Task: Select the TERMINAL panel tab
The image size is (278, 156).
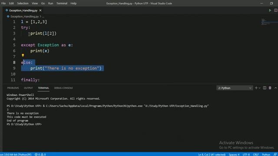Action: tap(43, 88)
